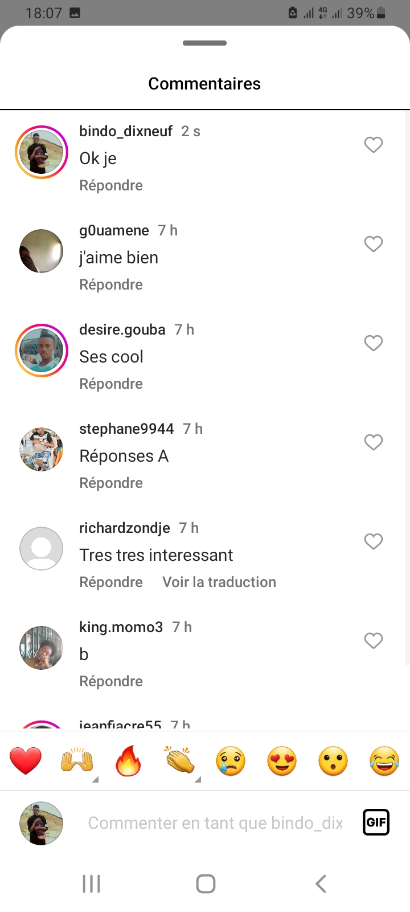Add the clapping hands emoji

coord(179,761)
